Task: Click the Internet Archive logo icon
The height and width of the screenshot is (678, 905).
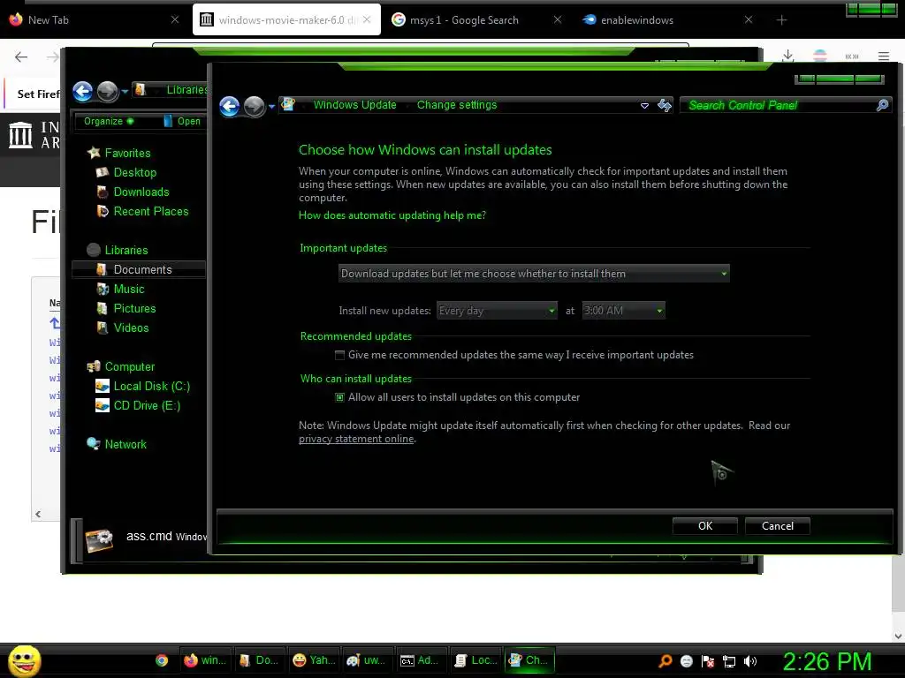Action: click(21, 135)
